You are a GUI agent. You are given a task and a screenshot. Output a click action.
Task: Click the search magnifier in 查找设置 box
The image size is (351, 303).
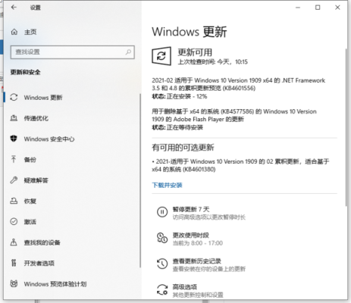128,52
